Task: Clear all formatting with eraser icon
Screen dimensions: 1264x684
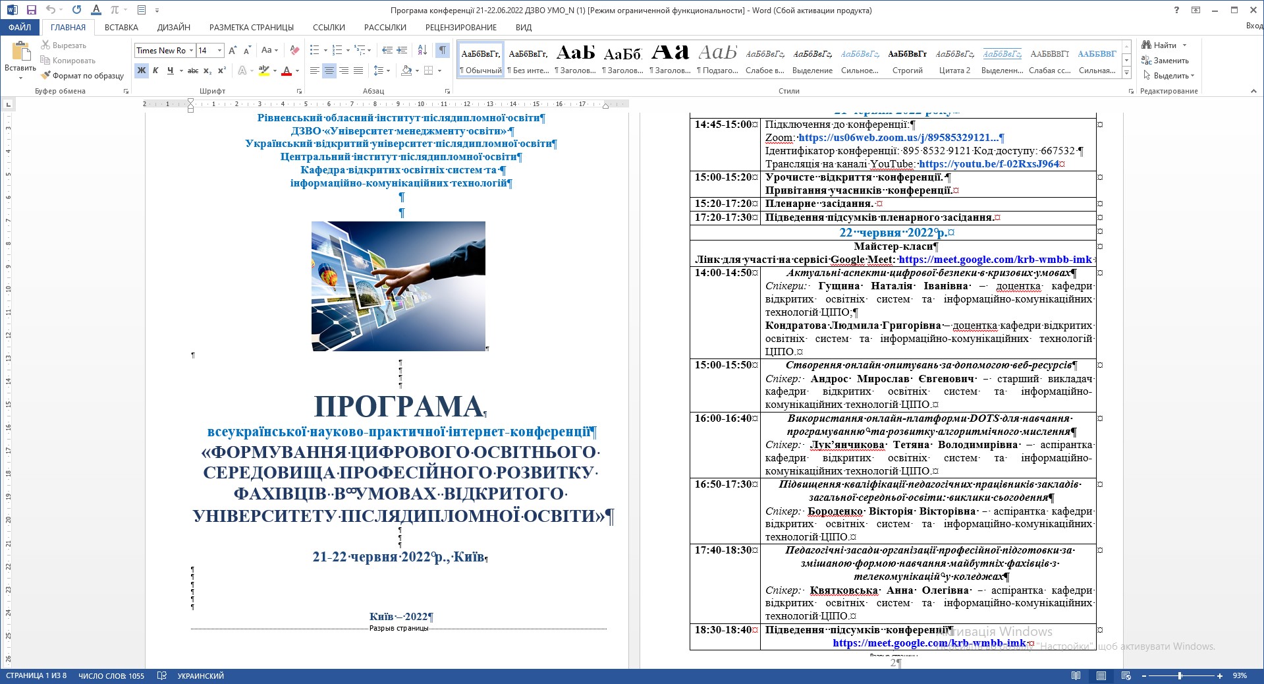Action: (x=294, y=50)
